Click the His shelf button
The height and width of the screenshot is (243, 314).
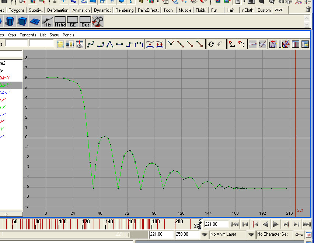(x=47, y=22)
